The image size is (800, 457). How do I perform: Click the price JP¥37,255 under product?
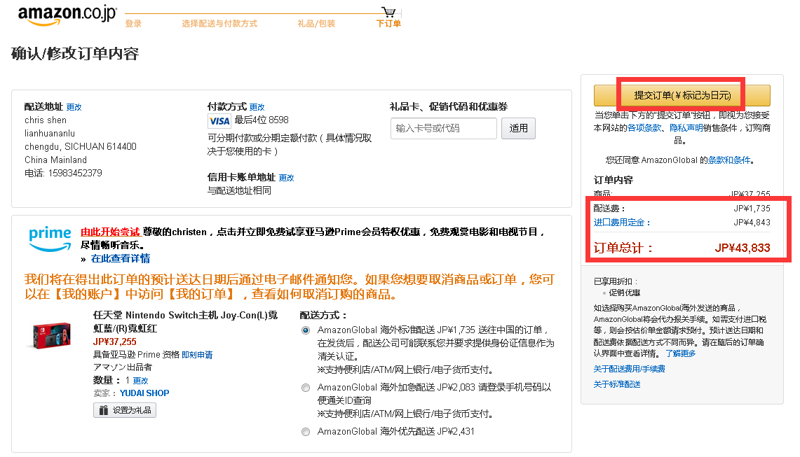click(x=115, y=342)
